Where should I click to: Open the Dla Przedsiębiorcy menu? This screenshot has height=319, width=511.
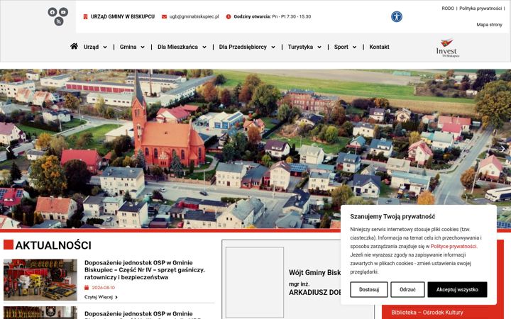pyautogui.click(x=243, y=47)
